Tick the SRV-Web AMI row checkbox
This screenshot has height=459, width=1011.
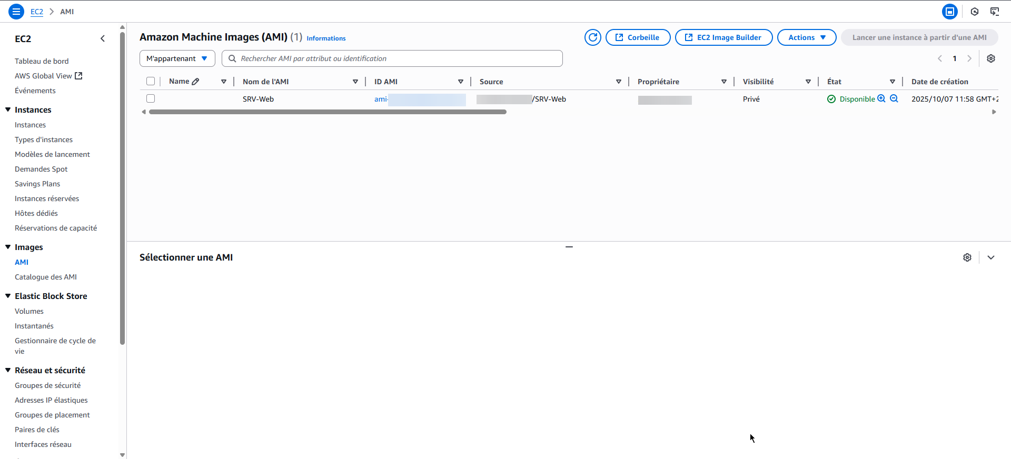[x=151, y=98]
